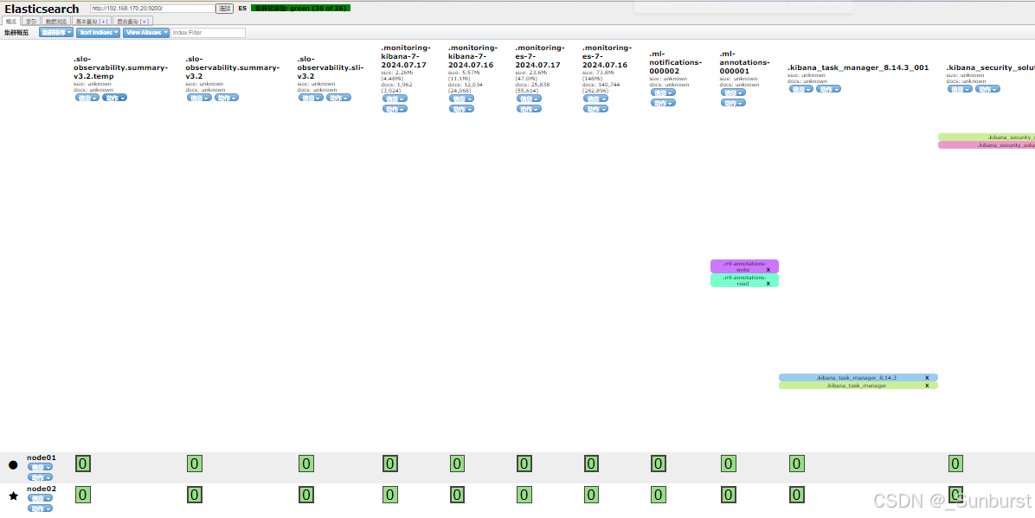Viewport: 1035px width, 518px height.
Task: Open 动作 dropdown for .monitoring-kibana-7-2024.07.17
Action: (395, 109)
